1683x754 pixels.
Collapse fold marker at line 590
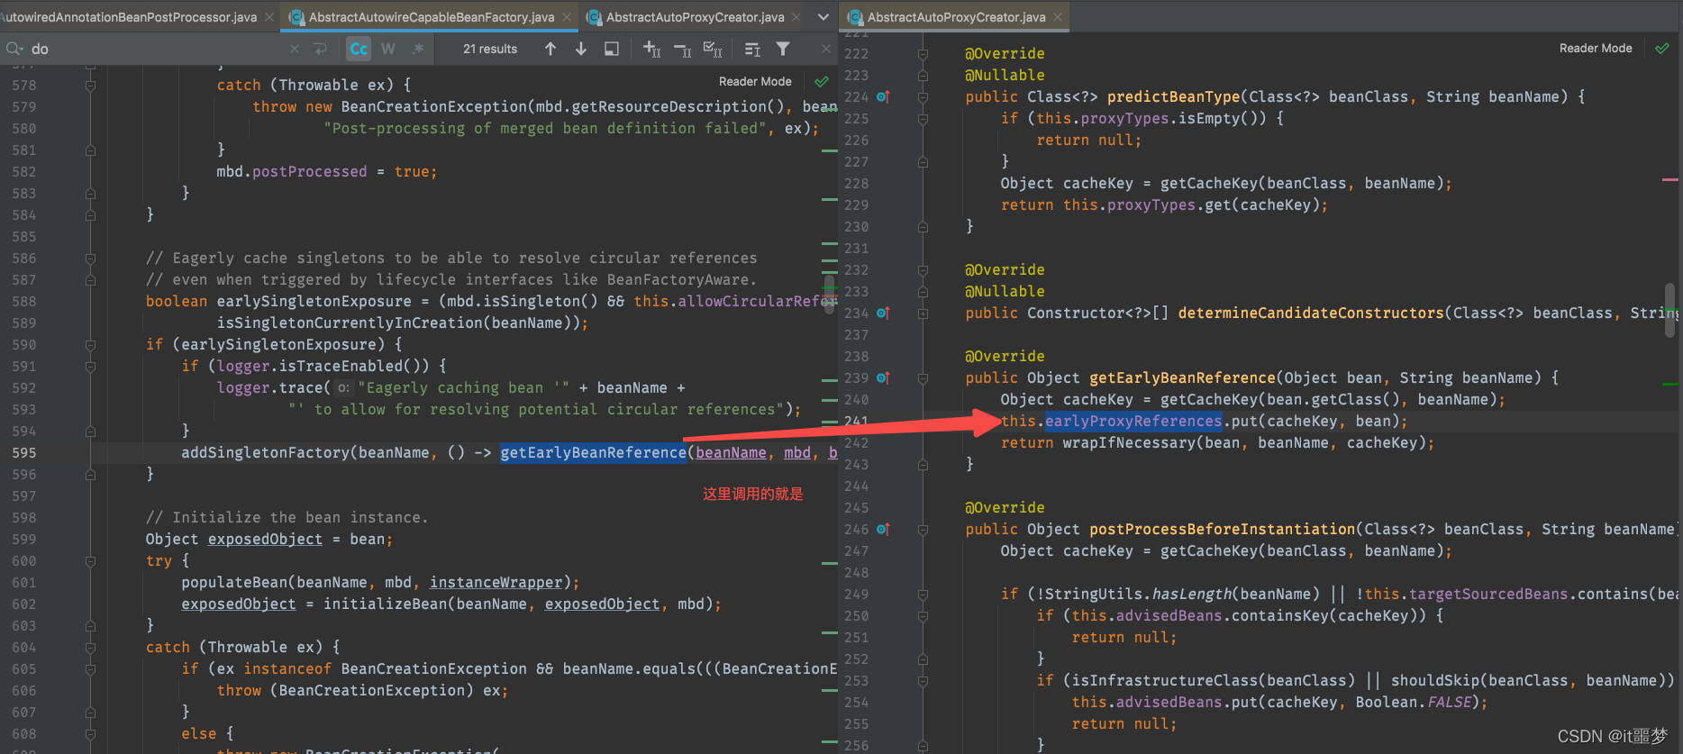(90, 345)
